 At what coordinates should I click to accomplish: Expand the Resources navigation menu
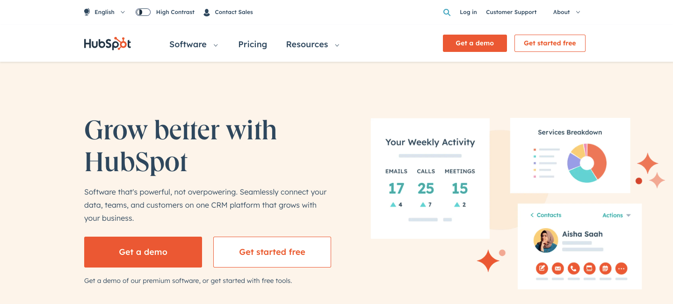point(312,44)
